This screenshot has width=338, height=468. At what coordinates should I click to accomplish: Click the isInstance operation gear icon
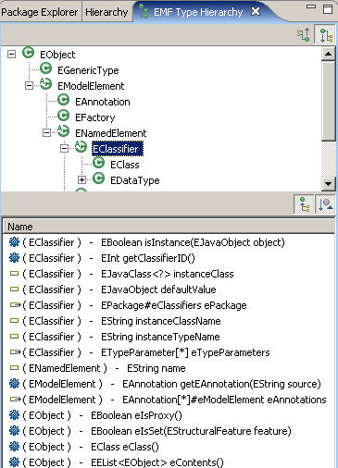(x=14, y=242)
